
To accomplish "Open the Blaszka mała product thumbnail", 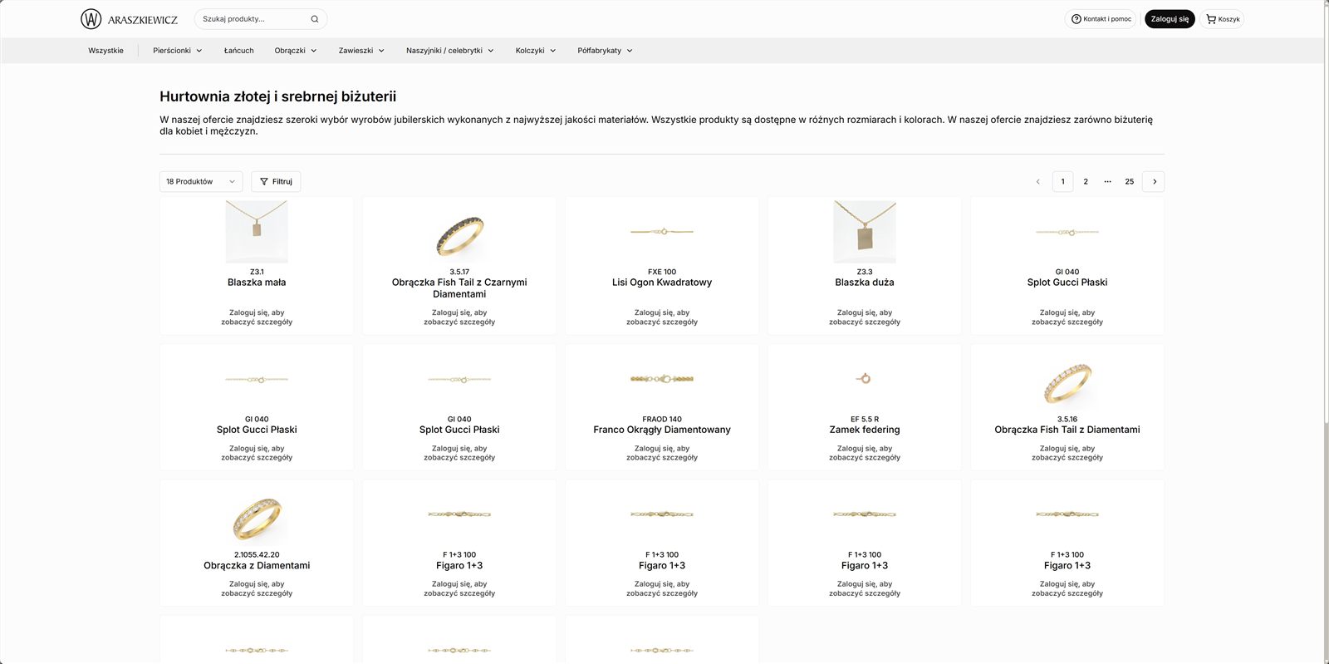I will (x=257, y=232).
